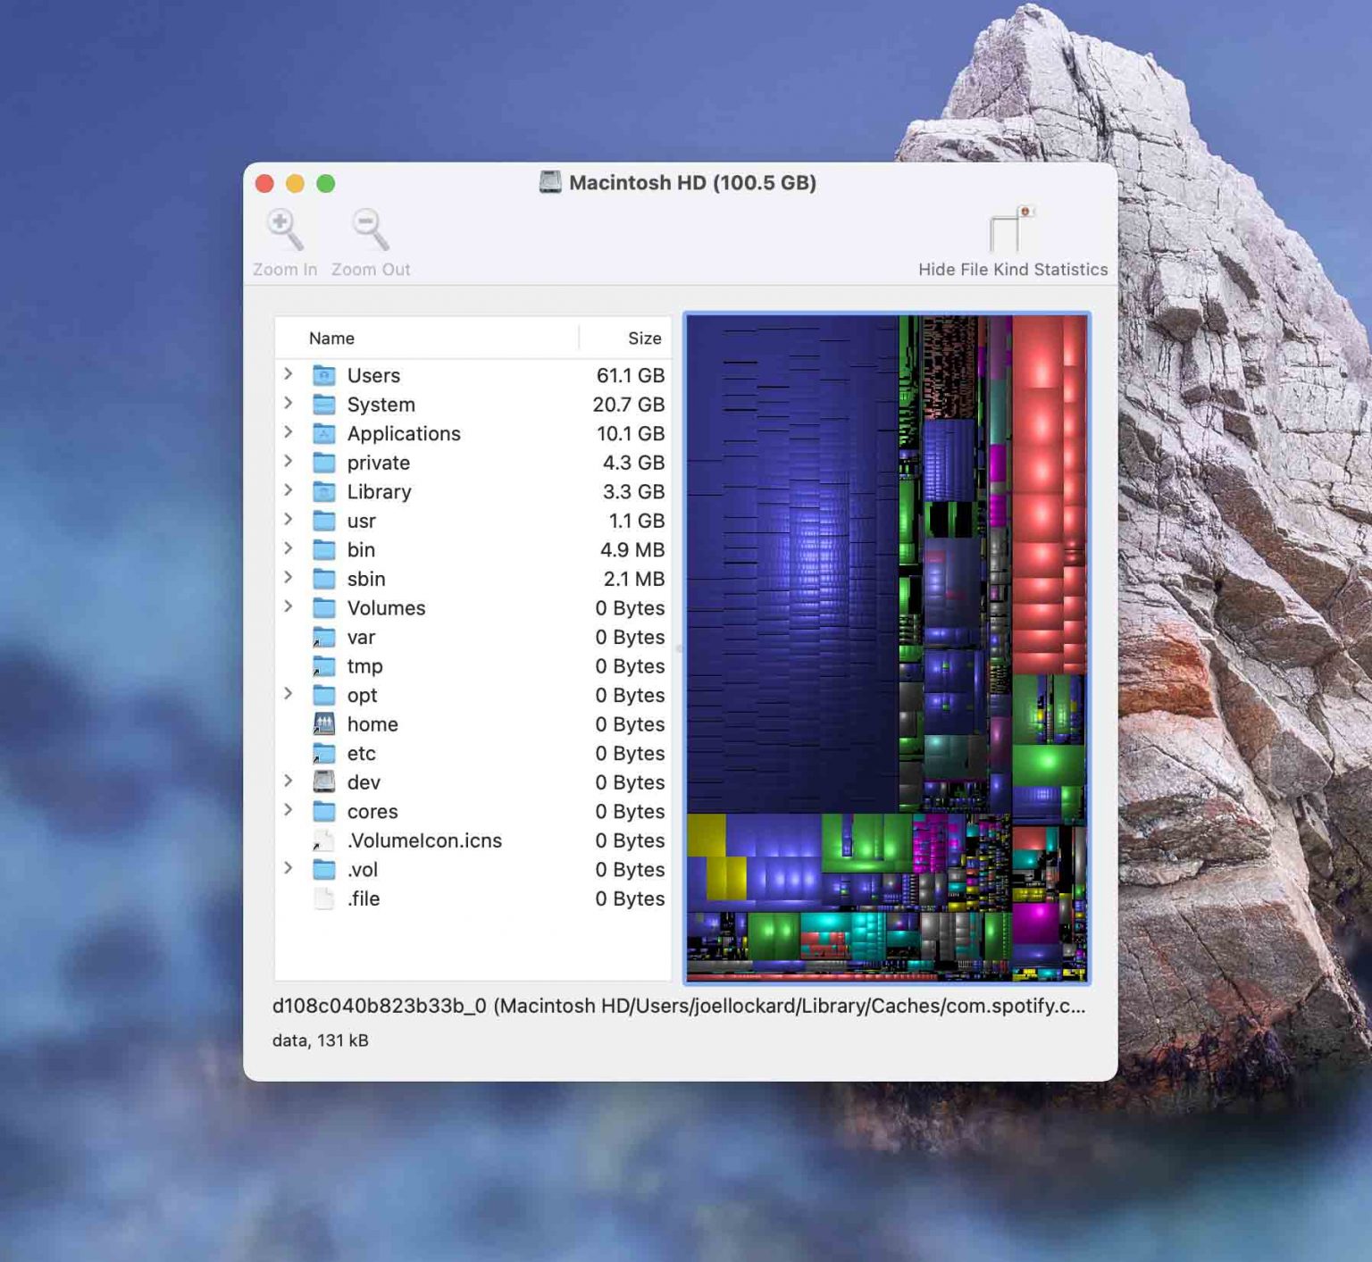Select the private folder row
1372x1262 pixels.
(x=378, y=463)
